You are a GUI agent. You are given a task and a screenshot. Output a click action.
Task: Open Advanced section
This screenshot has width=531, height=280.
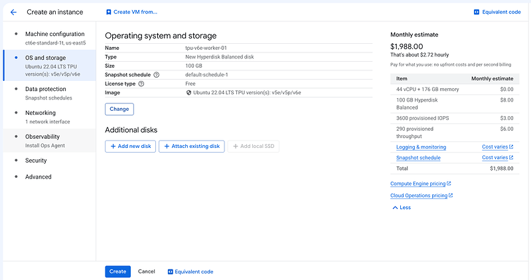click(x=50, y=176)
